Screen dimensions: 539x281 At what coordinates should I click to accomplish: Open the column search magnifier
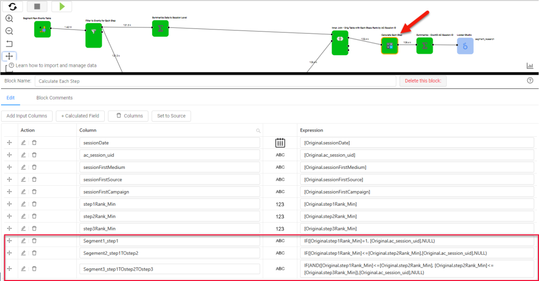tap(258, 131)
